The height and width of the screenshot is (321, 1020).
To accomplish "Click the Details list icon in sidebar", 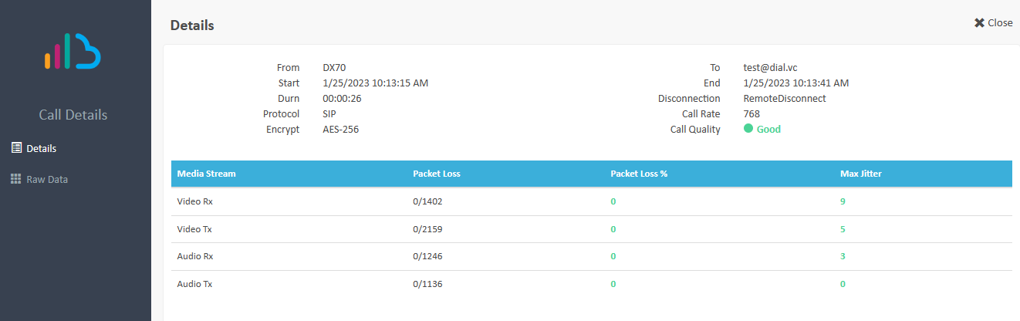I will click(15, 148).
